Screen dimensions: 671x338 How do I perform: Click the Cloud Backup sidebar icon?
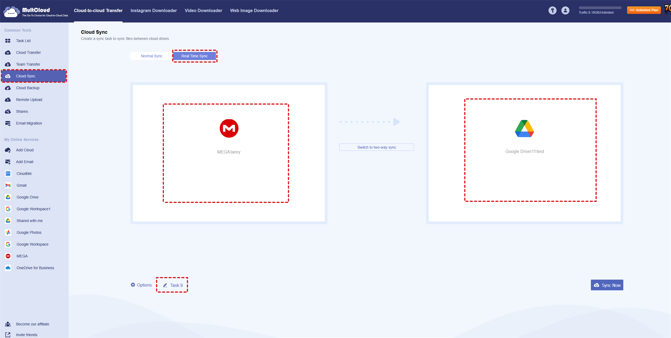pyautogui.click(x=8, y=88)
